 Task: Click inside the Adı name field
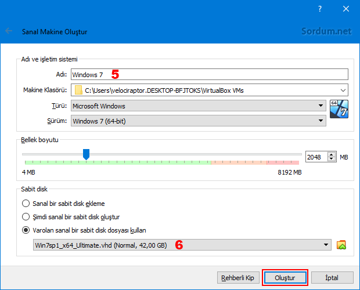coord(210,74)
